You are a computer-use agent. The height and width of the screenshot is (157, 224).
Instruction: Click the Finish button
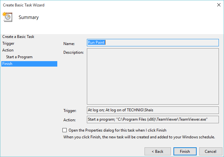185,151
